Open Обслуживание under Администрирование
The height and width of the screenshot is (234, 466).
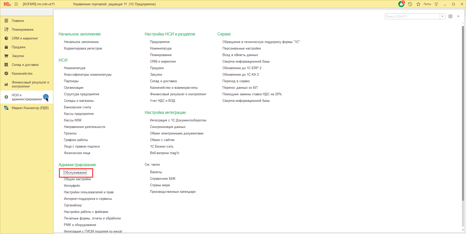(x=75, y=173)
